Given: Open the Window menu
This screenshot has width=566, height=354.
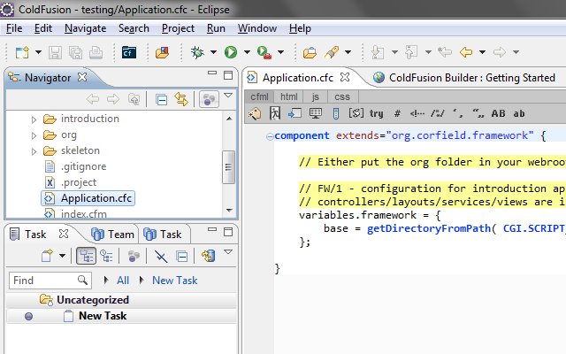Looking at the screenshot, I should click(x=257, y=28).
